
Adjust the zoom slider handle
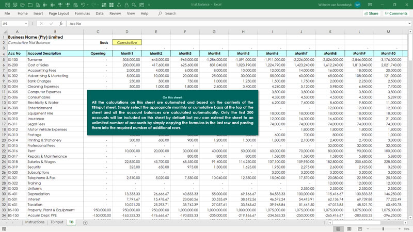coord(383,229)
